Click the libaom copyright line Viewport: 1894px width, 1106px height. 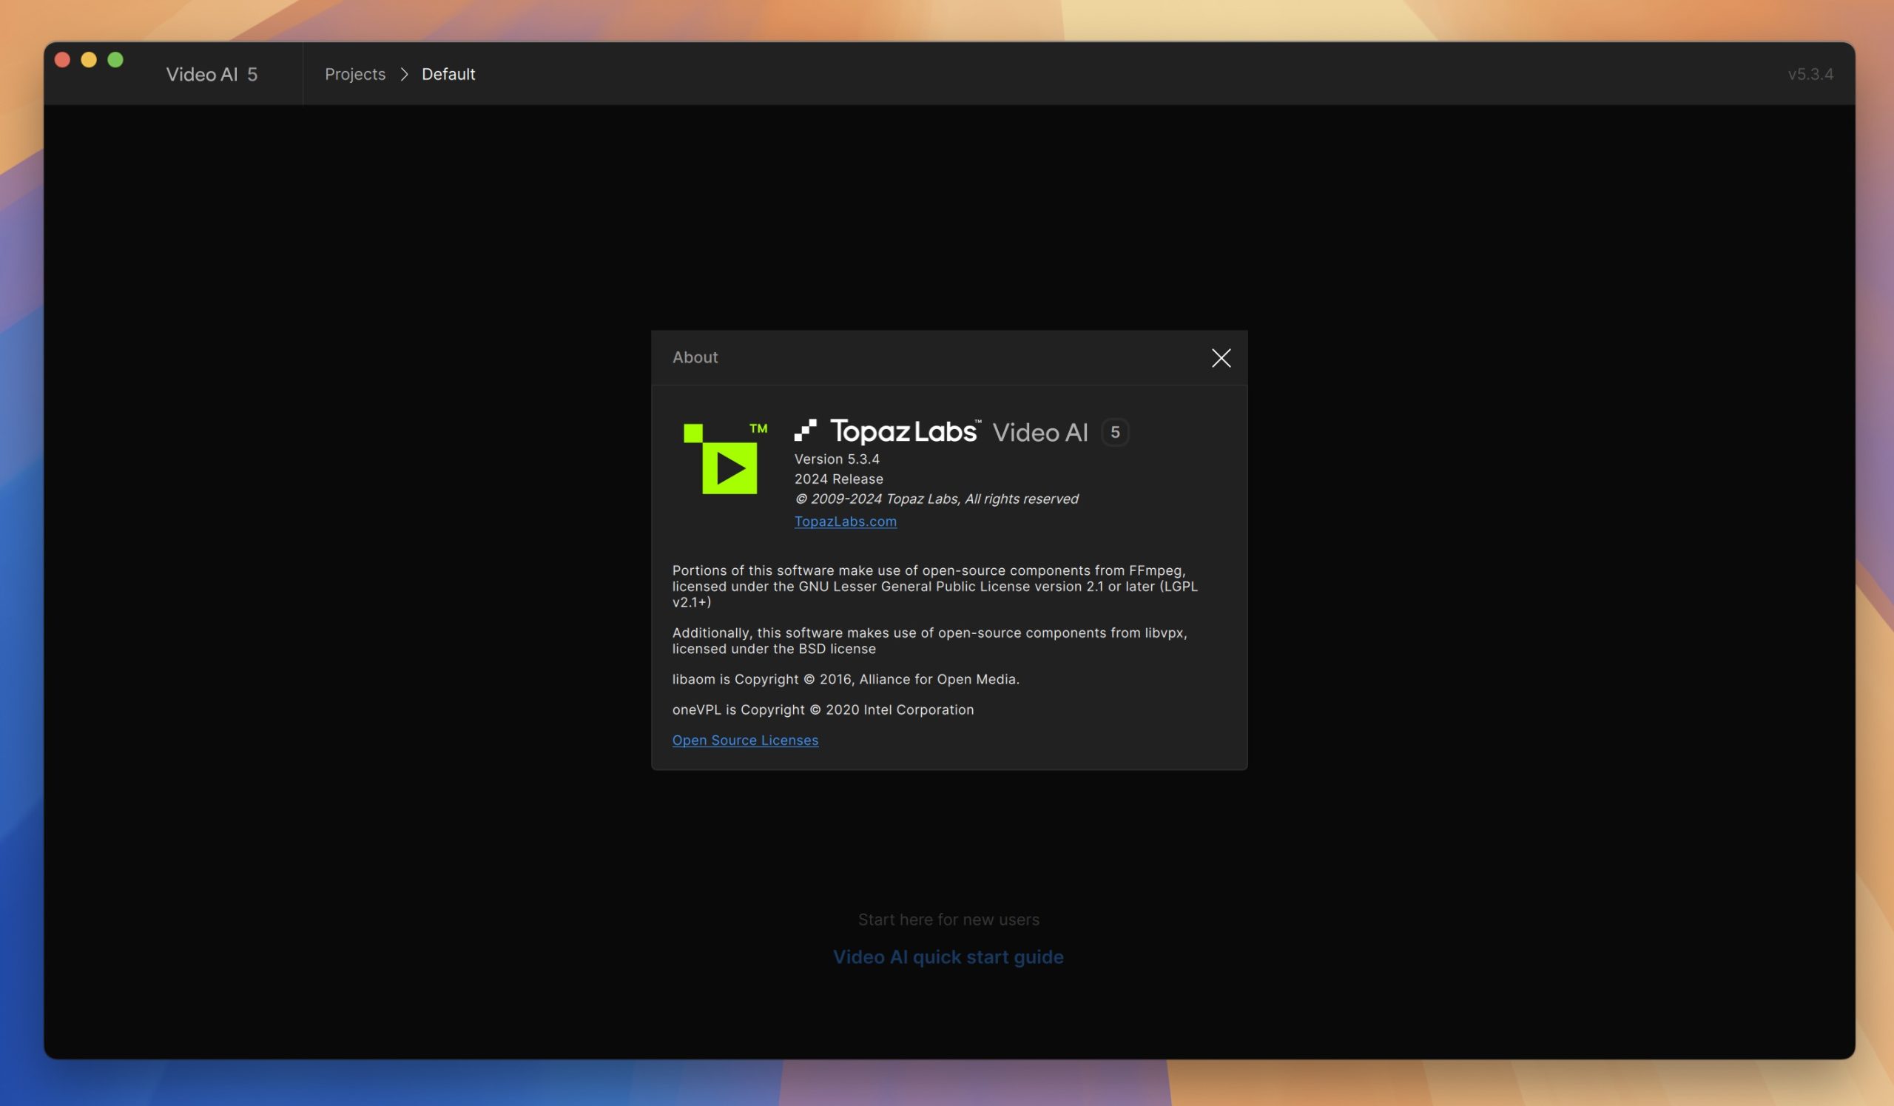pos(846,678)
